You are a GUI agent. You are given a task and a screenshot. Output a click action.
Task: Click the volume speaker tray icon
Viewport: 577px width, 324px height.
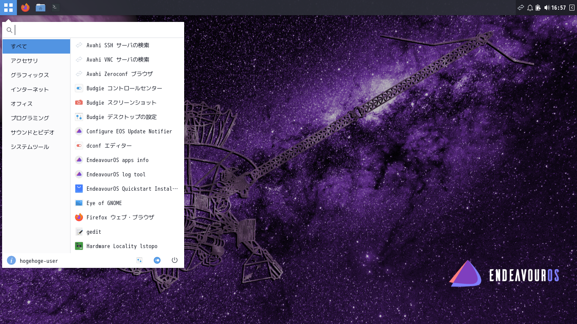[547, 8]
